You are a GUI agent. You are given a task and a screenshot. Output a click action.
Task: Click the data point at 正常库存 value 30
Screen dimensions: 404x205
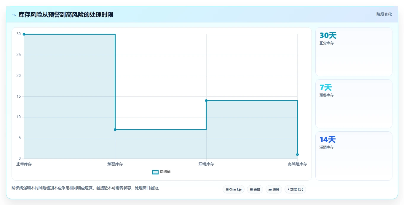click(24, 34)
